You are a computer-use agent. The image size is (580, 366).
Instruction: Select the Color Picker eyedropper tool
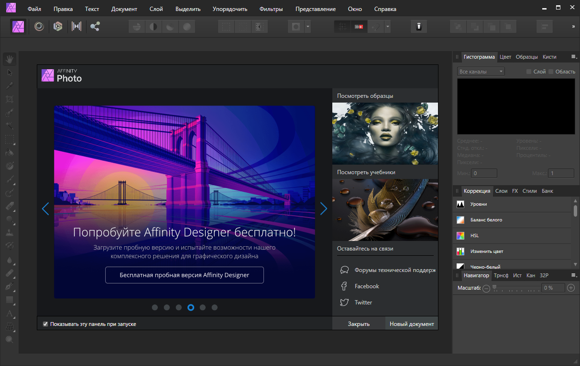[10, 86]
